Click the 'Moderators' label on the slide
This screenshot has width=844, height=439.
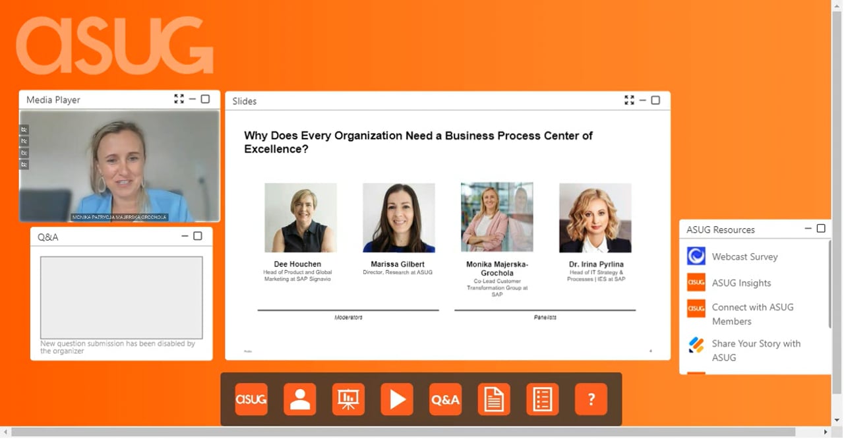[x=348, y=317]
